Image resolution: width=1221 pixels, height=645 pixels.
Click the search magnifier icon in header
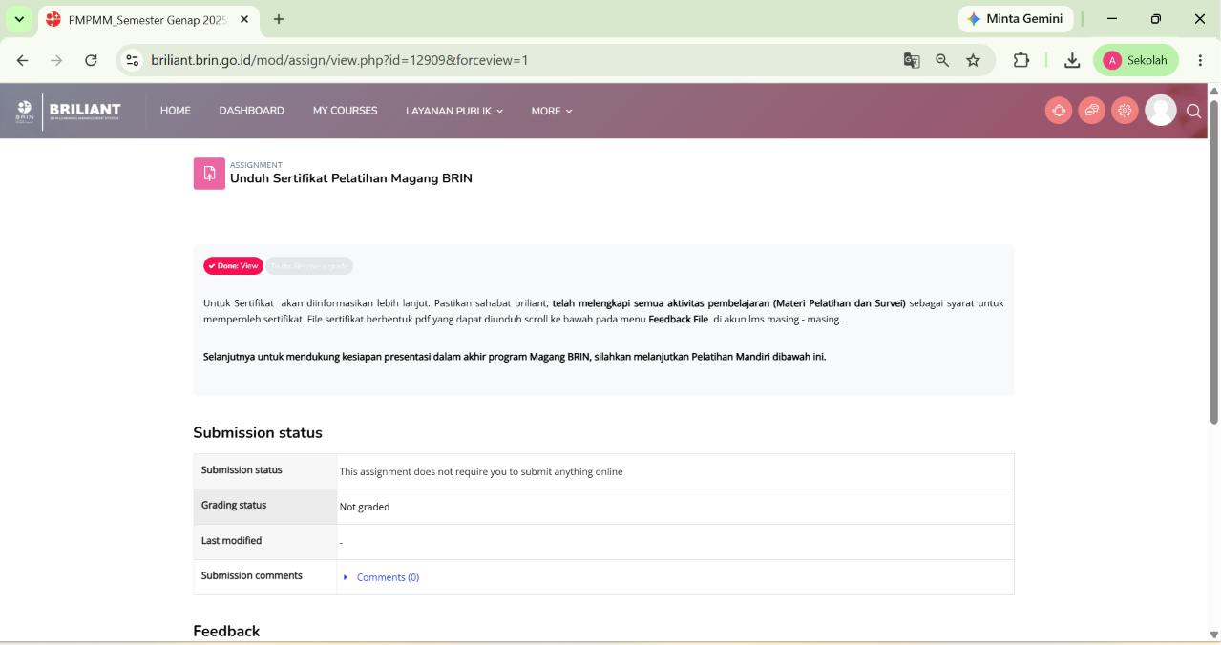click(x=1193, y=112)
